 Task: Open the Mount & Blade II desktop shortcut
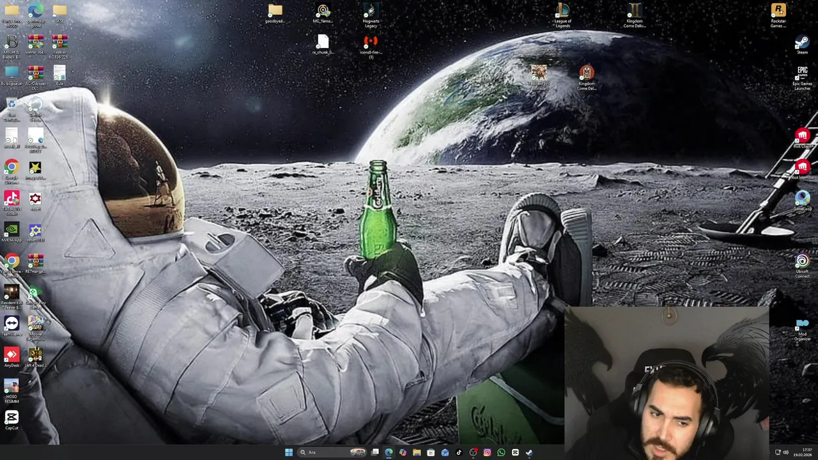[12, 47]
